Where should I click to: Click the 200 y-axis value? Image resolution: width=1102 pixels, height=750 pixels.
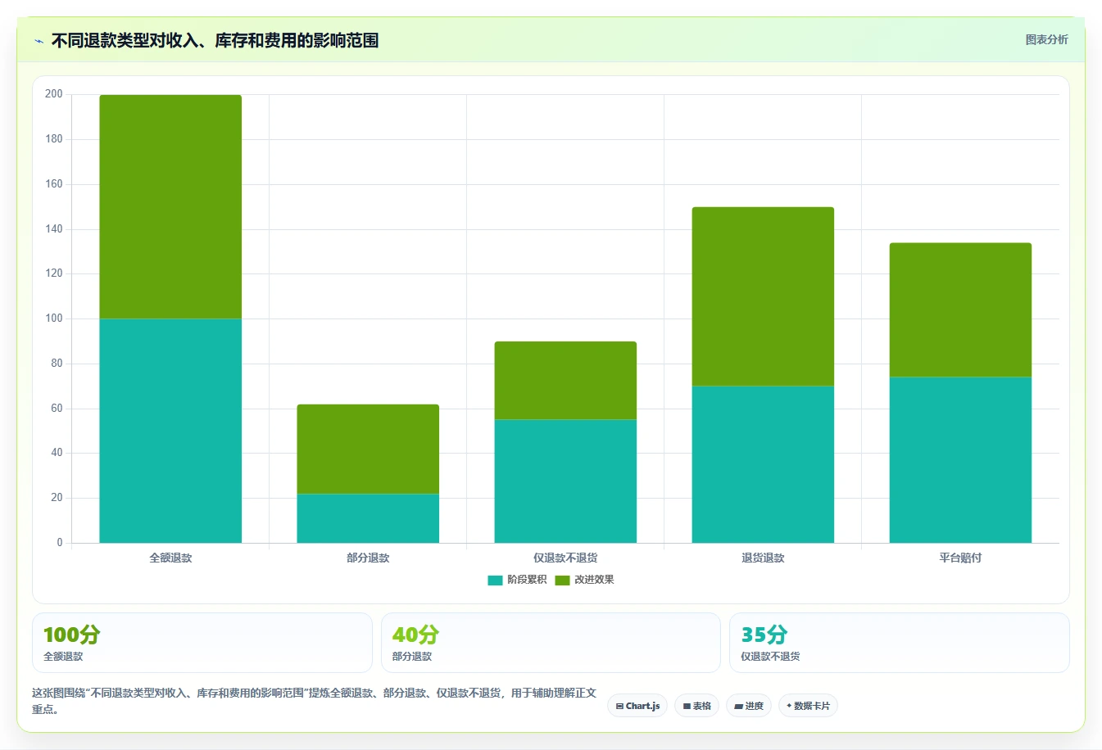pos(54,94)
